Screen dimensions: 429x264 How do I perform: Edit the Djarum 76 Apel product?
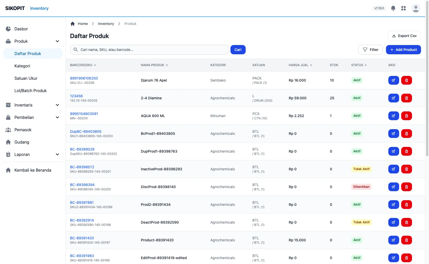click(393, 80)
